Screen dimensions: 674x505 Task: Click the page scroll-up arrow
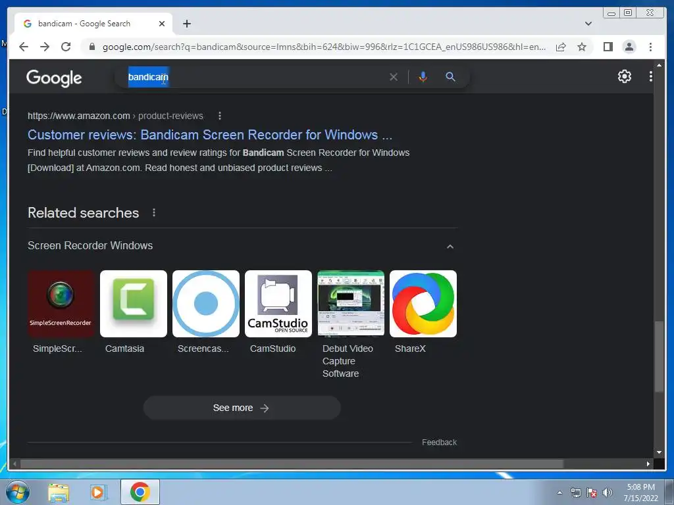click(x=659, y=65)
